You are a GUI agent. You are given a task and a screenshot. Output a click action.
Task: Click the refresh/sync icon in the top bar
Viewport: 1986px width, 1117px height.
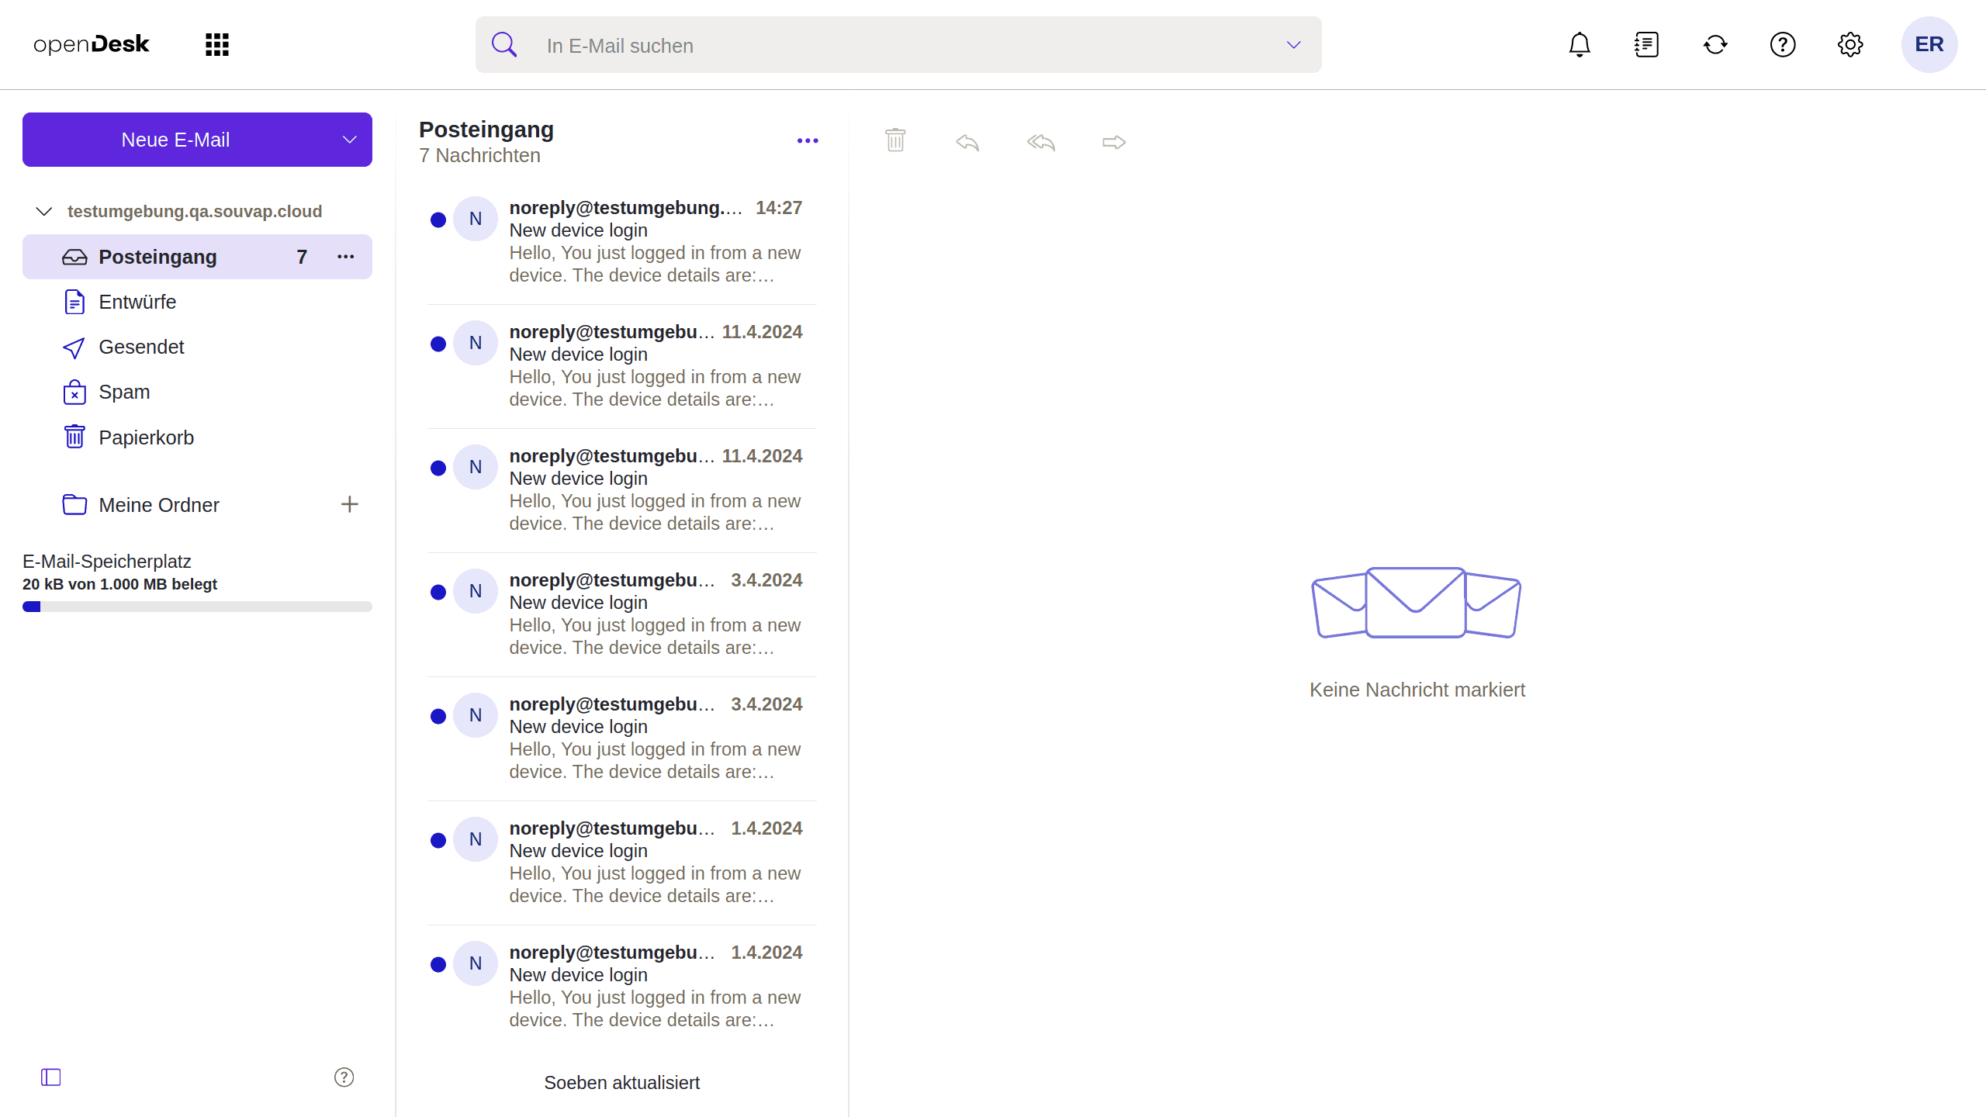coord(1714,44)
